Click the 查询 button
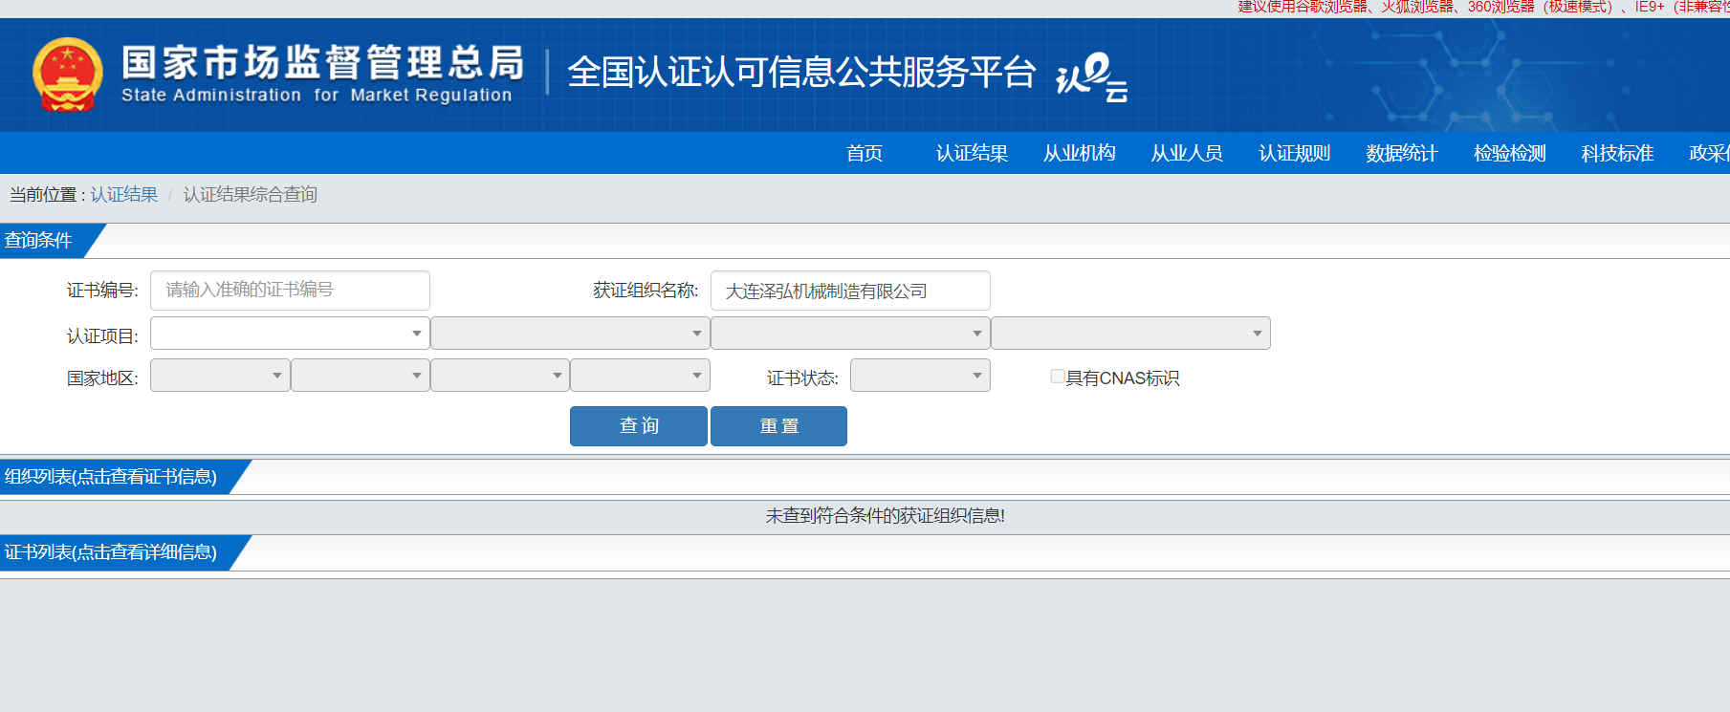Image resolution: width=1730 pixels, height=712 pixels. pyautogui.click(x=639, y=426)
